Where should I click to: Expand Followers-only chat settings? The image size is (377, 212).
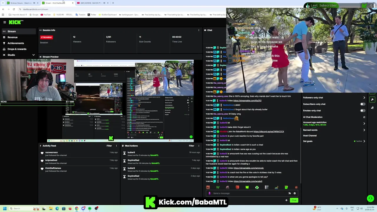(364, 97)
